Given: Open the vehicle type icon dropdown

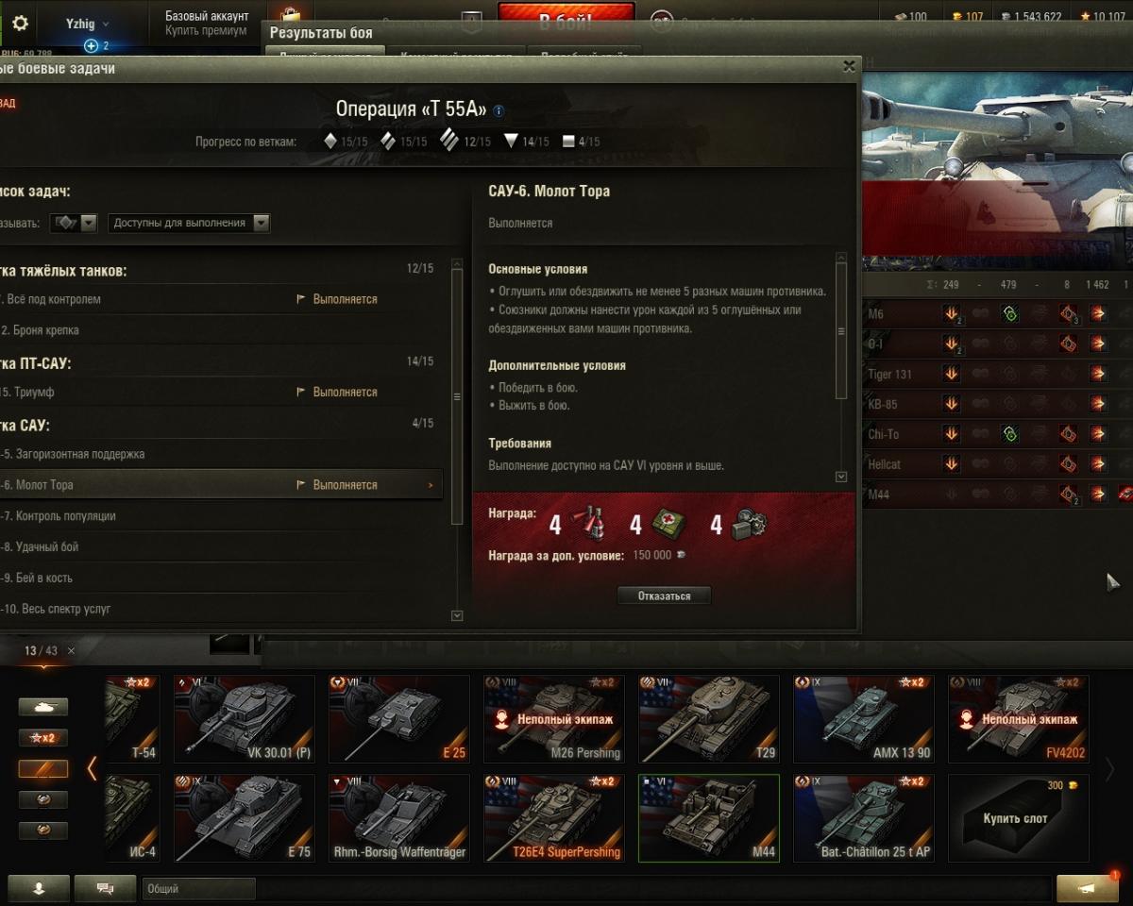Looking at the screenshot, I should click(x=75, y=224).
